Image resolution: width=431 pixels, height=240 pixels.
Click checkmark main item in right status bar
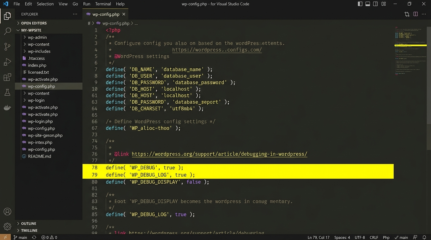tap(401, 237)
